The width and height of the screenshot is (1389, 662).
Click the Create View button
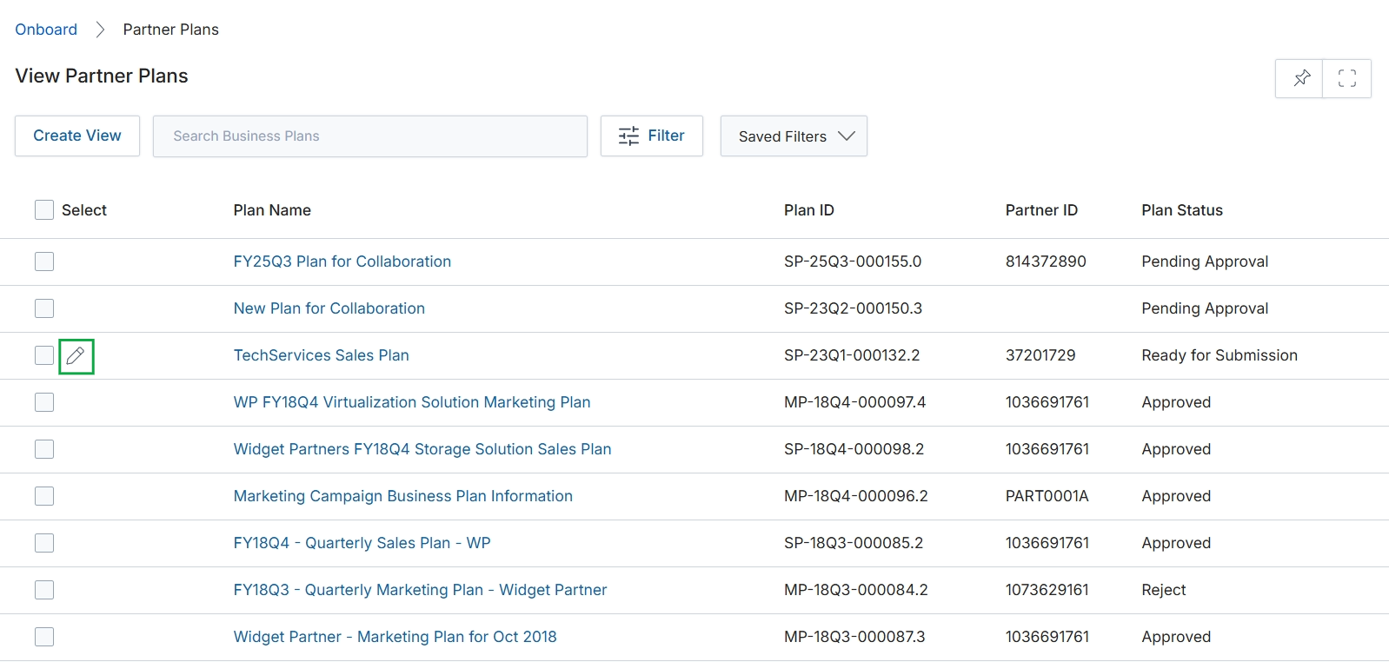[77, 136]
